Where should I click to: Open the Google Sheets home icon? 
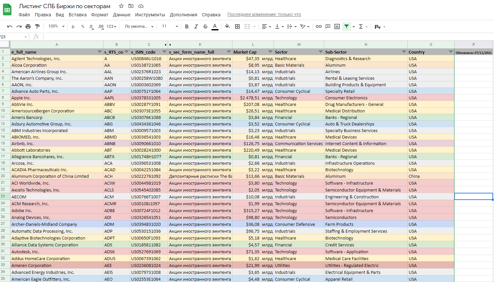point(7,10)
